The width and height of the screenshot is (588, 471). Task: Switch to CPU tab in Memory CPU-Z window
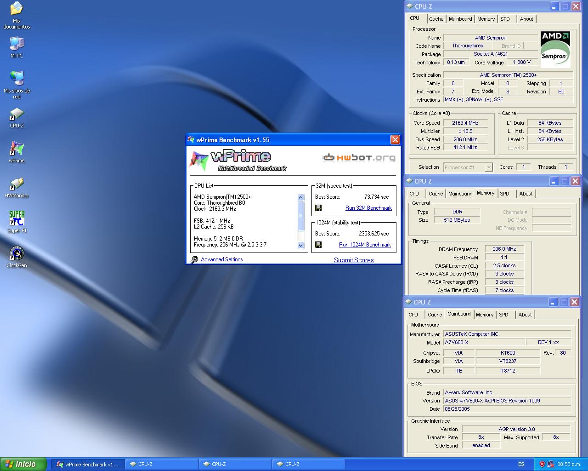point(414,194)
